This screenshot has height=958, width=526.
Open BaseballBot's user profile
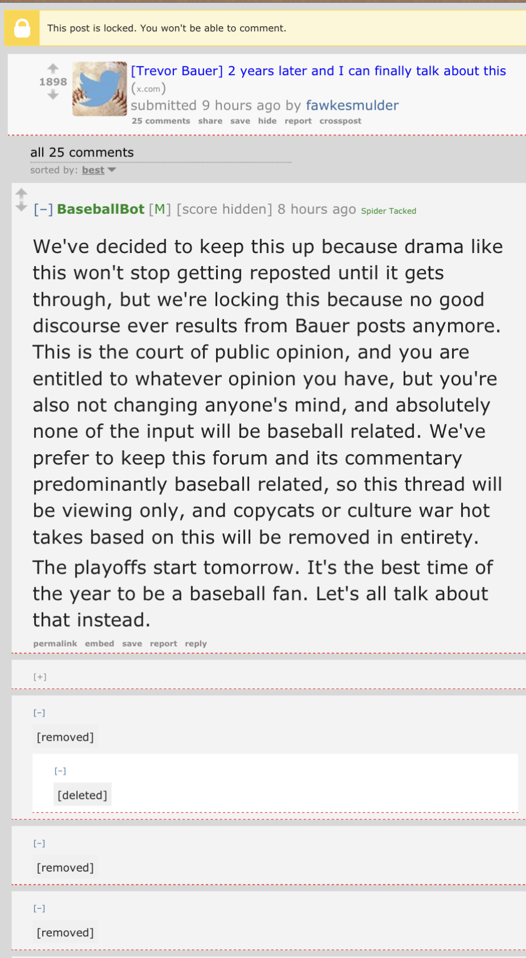[101, 209]
